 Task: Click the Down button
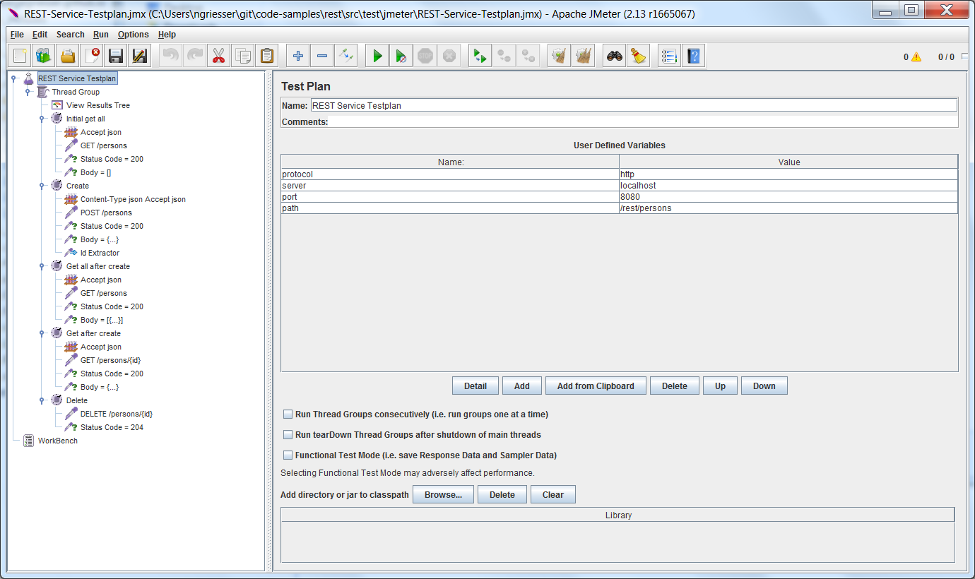pyautogui.click(x=764, y=386)
